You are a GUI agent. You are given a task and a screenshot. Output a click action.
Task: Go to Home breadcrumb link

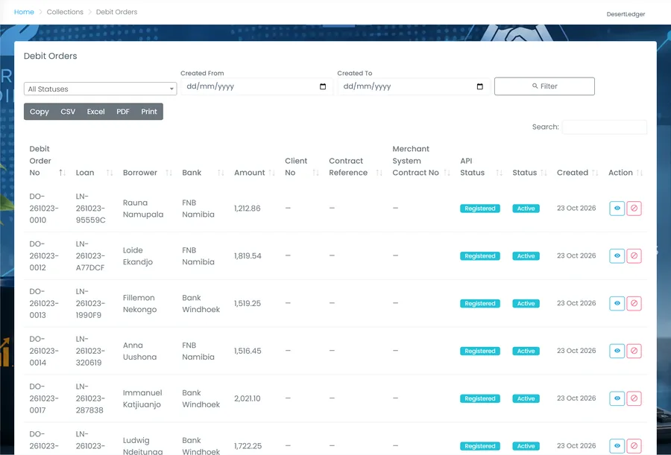[x=24, y=12]
